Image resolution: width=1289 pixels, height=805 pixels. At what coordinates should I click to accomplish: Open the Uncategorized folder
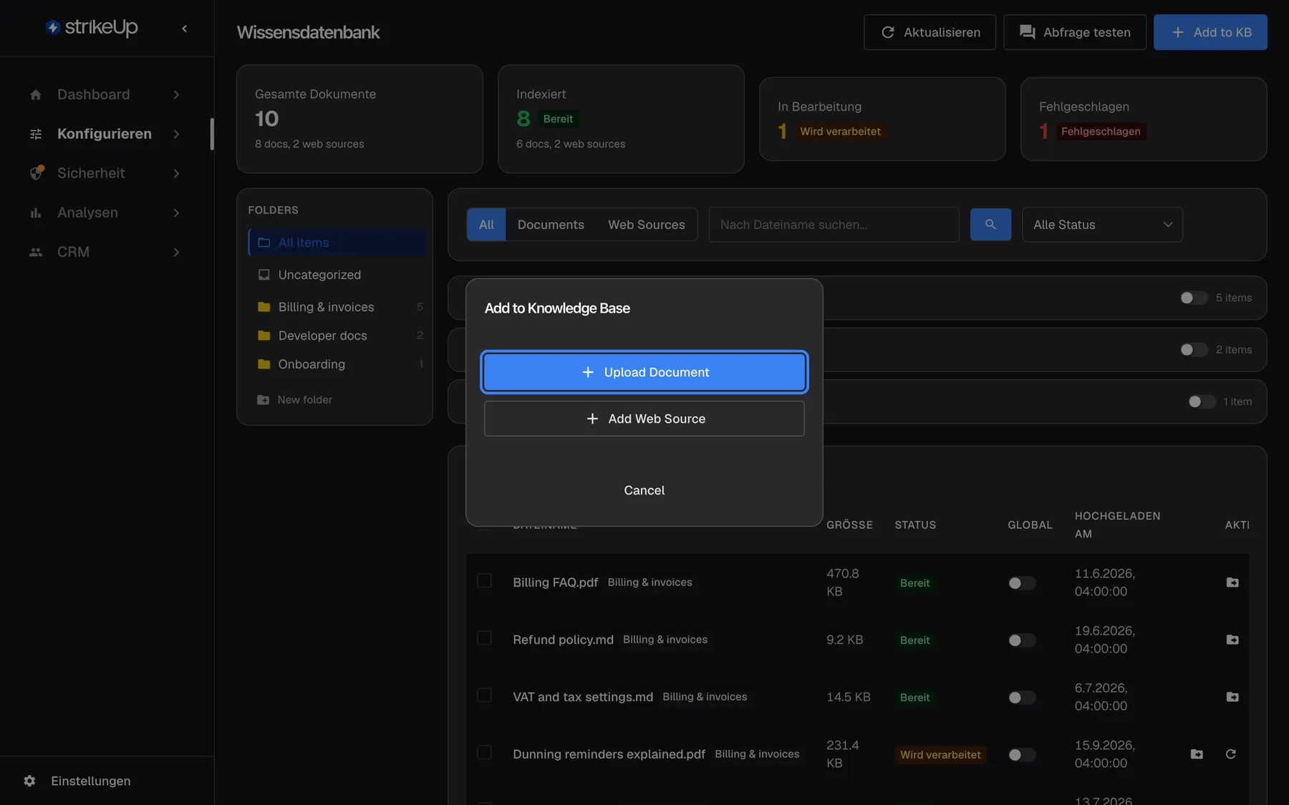[x=337, y=275]
